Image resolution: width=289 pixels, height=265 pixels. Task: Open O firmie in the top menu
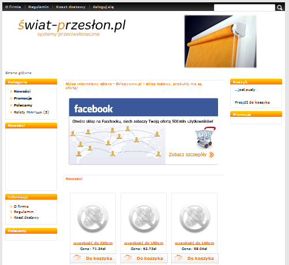click(x=13, y=7)
